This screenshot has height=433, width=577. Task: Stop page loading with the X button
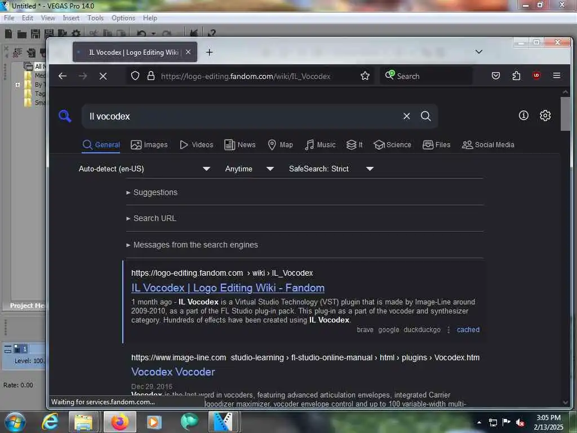pos(103,76)
